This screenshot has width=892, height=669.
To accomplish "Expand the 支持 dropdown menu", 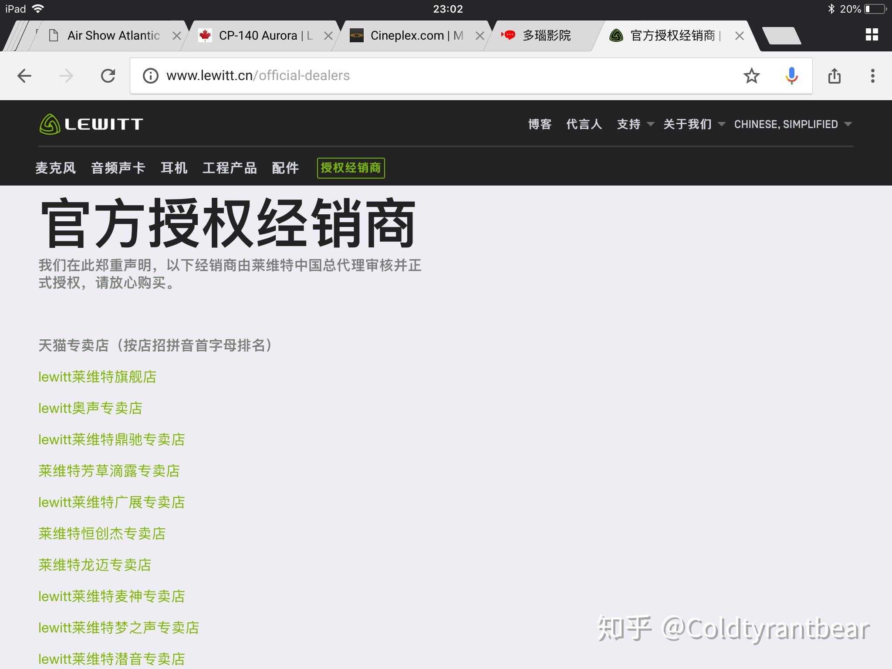I will [x=635, y=124].
